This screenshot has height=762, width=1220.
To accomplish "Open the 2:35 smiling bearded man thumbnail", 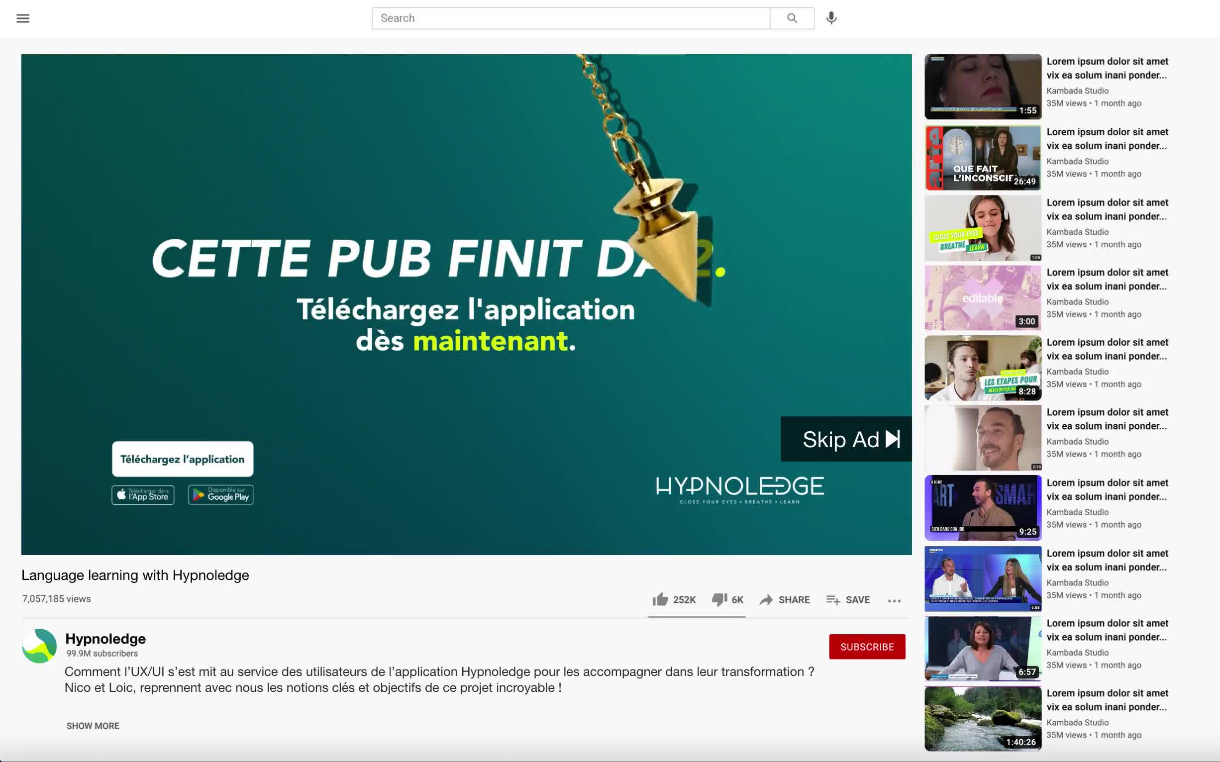I will point(983,438).
